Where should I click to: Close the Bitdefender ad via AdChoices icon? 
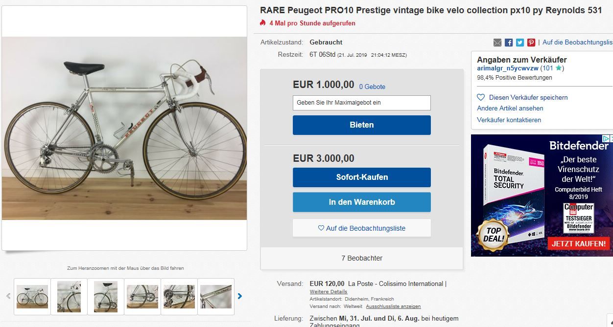(x=608, y=139)
